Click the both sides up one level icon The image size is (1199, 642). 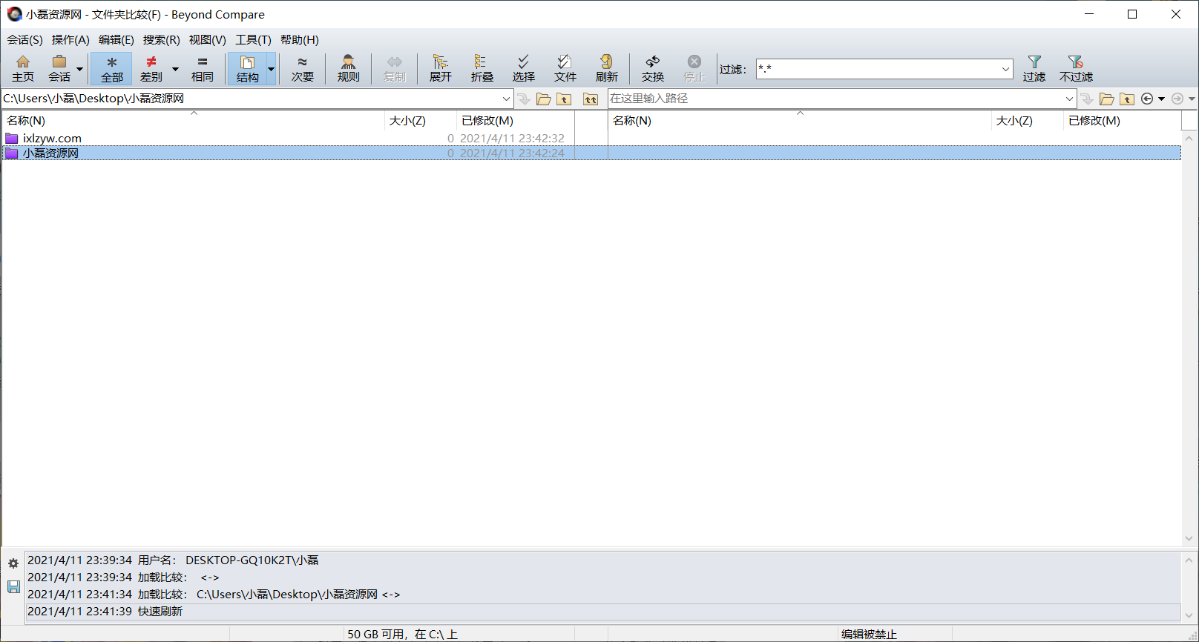click(x=591, y=99)
